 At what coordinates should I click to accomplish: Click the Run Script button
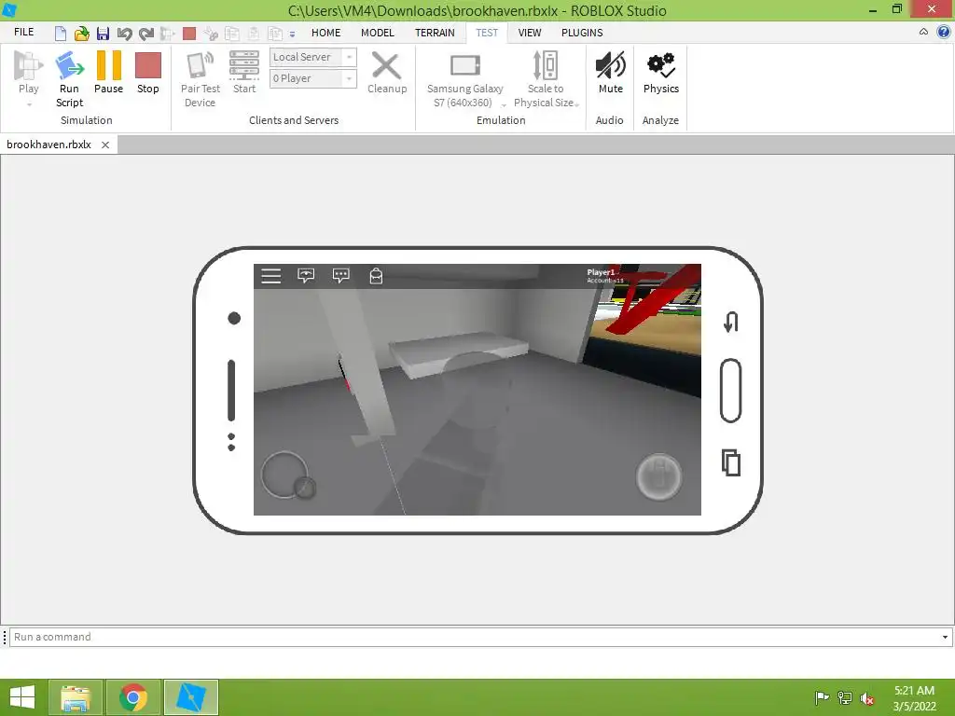[x=69, y=79]
